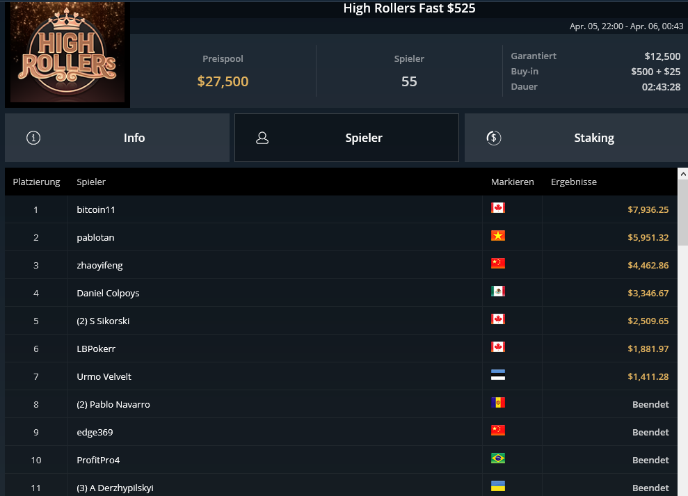Viewport: 688px width, 496px height.
Task: Click LBPokerr's Canada flag
Action: tap(498, 347)
